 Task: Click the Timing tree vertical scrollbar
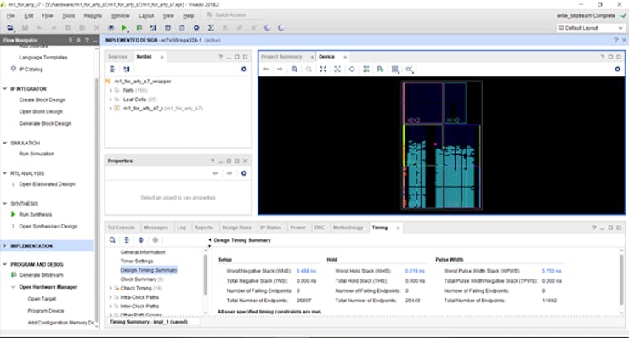[206, 280]
